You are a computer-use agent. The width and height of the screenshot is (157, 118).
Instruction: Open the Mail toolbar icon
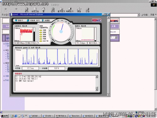tap(79, 9)
